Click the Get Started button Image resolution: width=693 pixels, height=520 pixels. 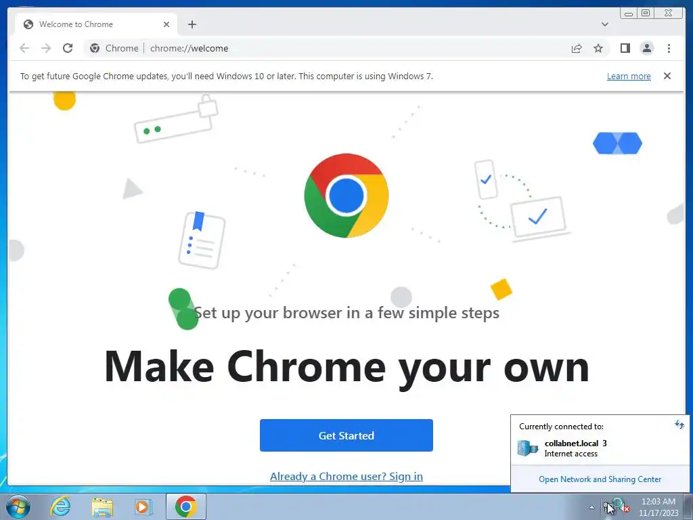[346, 435]
